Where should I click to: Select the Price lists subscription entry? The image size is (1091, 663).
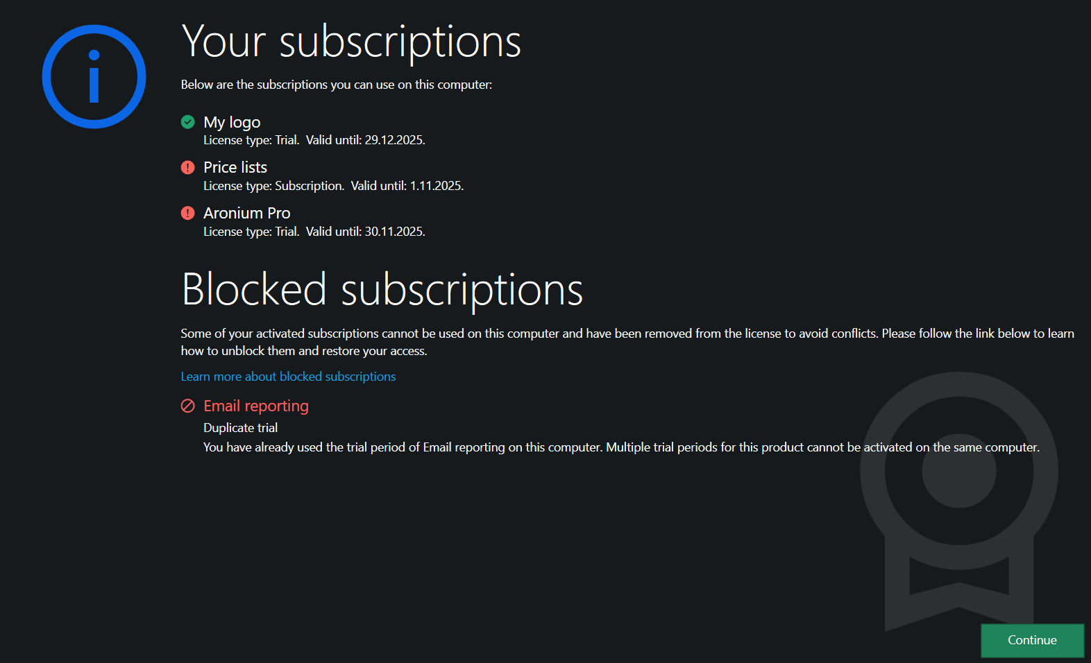tap(235, 167)
